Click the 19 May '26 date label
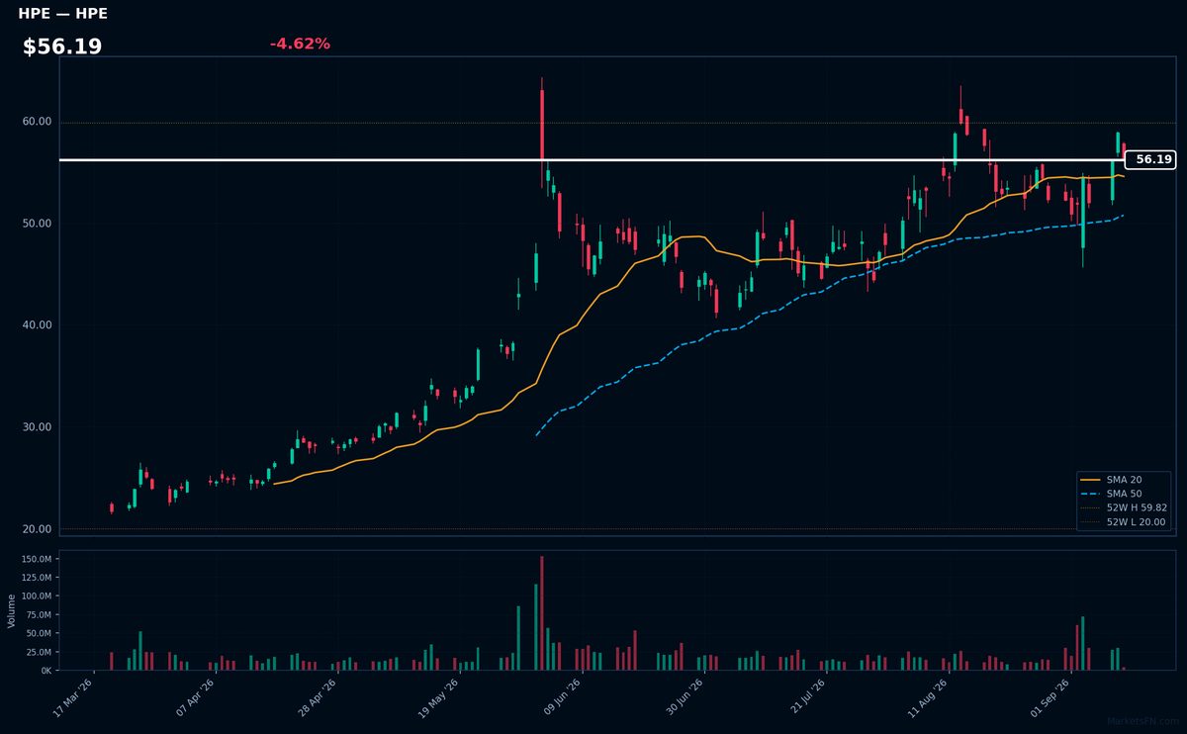This screenshot has height=734, width=1187. pyautogui.click(x=439, y=697)
